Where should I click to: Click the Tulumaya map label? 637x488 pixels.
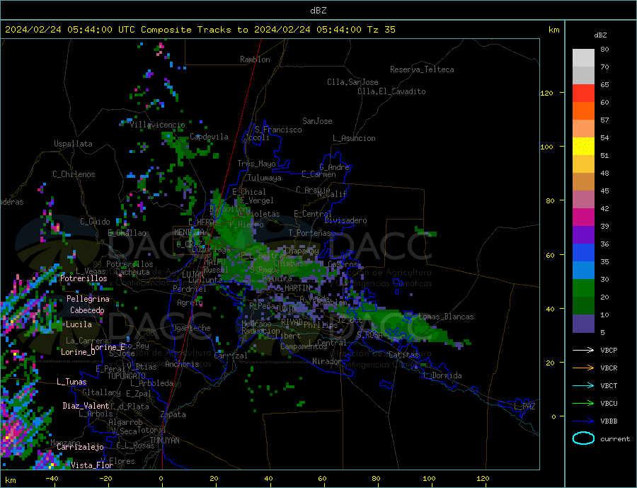[x=265, y=178]
